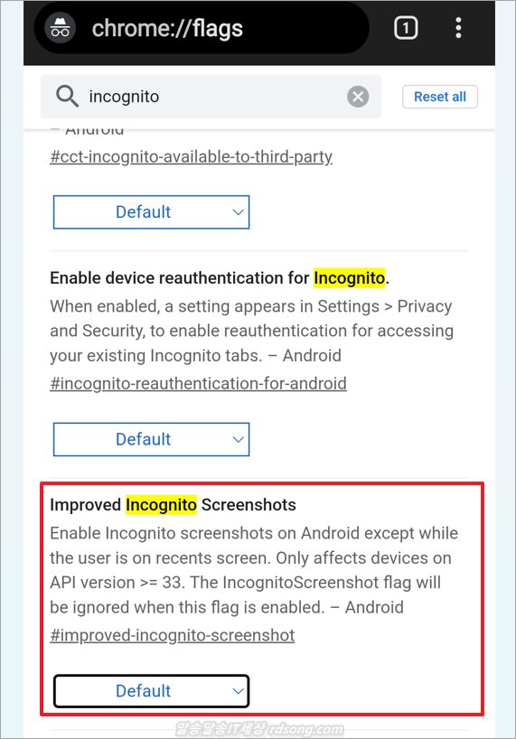This screenshot has height=739, width=516.
Task: Open the tab switcher showing 1 tab
Action: point(406,28)
